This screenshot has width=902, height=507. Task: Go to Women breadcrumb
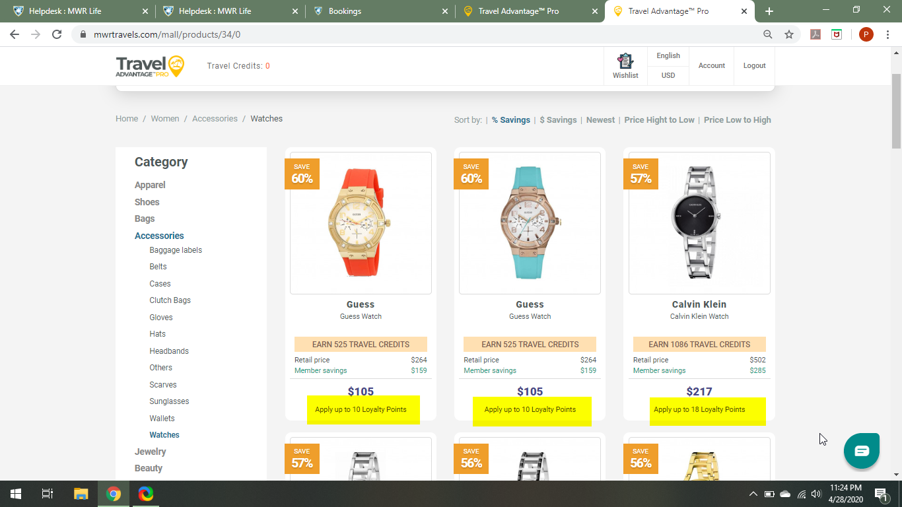pyautogui.click(x=165, y=119)
